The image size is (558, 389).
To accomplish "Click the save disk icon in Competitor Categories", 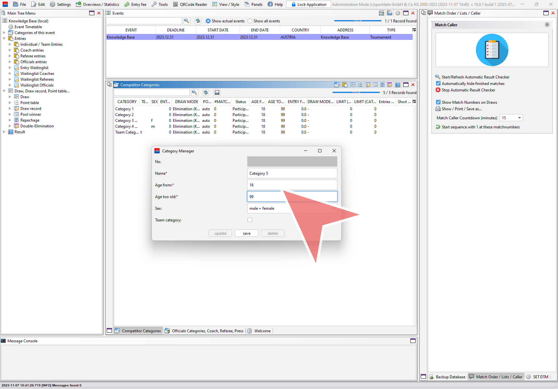I will point(217,93).
